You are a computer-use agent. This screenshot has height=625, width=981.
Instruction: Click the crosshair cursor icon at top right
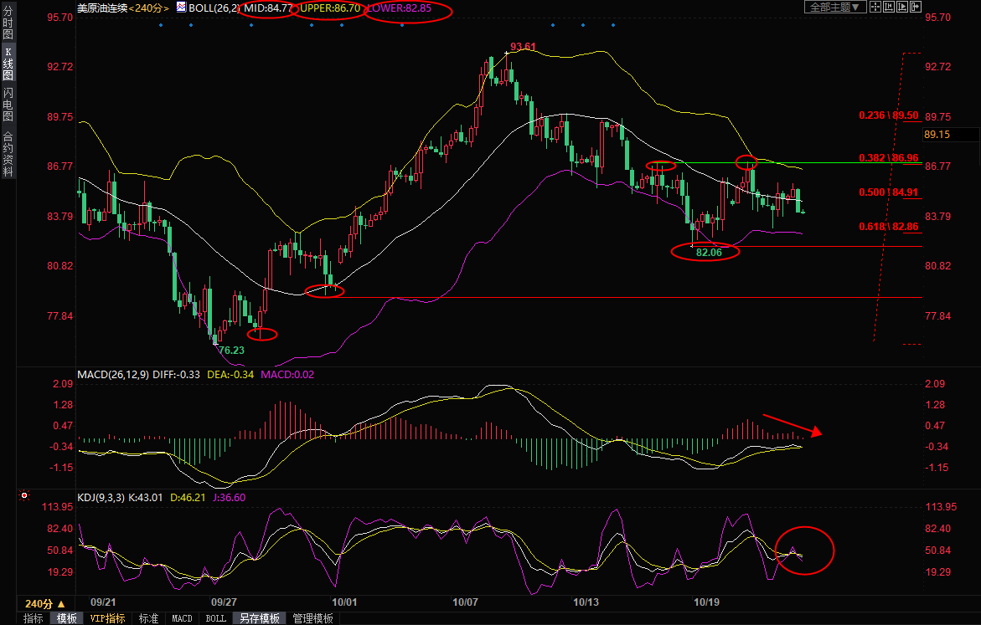point(875,7)
